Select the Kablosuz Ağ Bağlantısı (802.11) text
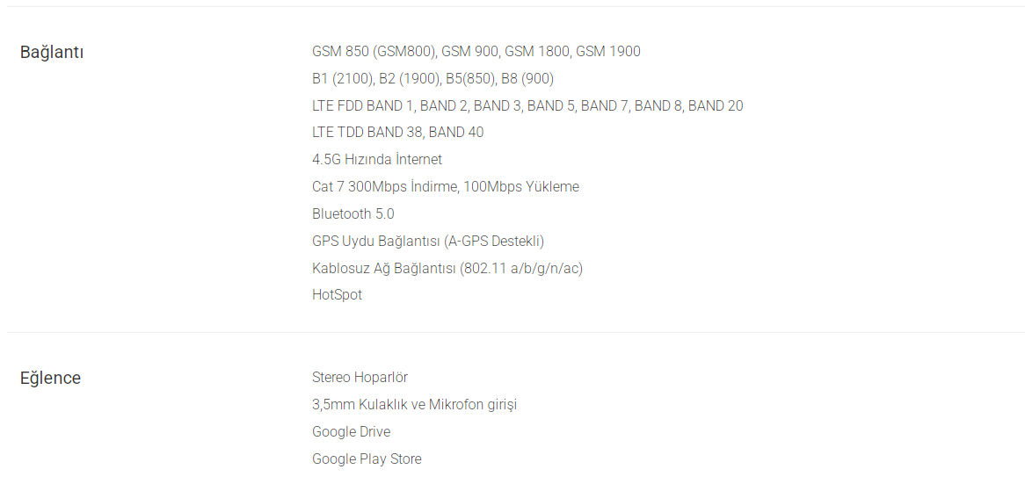 447,269
